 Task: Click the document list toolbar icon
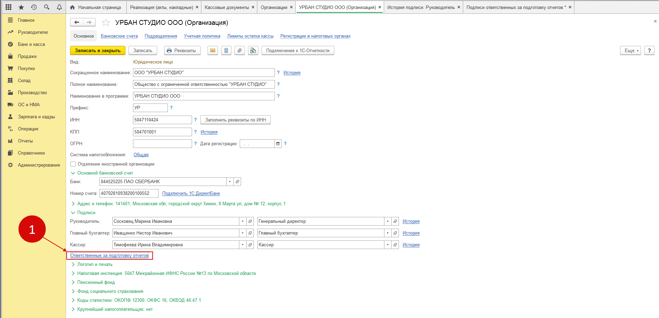point(226,50)
